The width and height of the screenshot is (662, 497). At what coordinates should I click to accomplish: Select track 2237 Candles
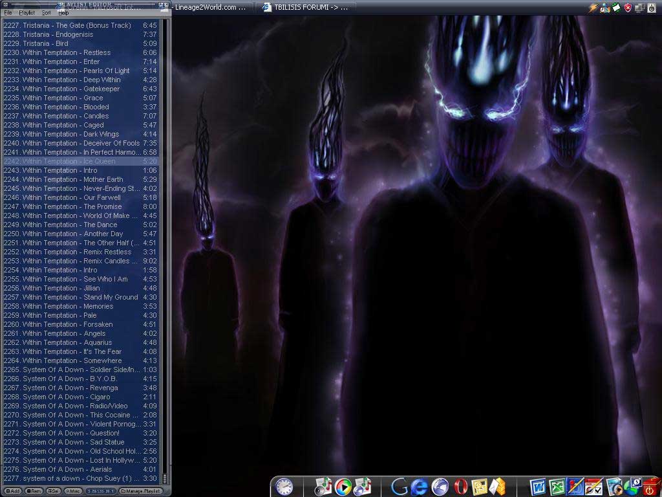click(x=80, y=116)
